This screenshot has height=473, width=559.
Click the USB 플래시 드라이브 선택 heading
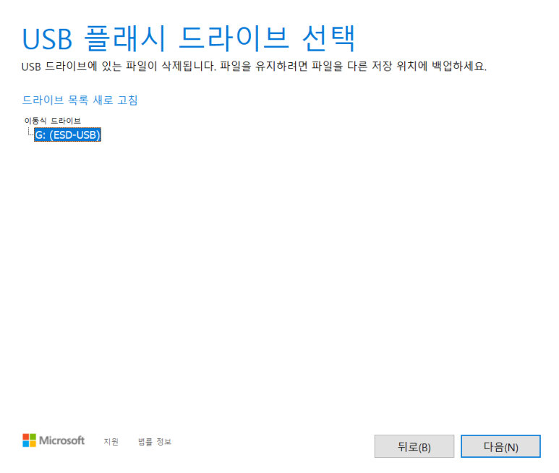tap(189, 38)
